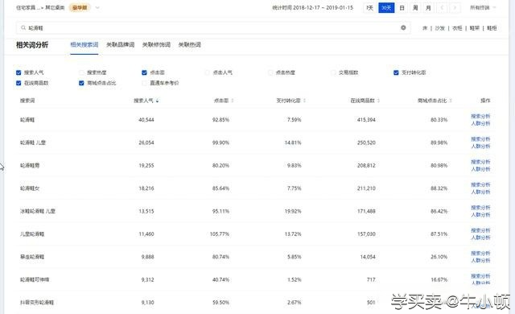Open 搜索分析 for the 9,888 row
This screenshot has height=314, width=515.
coord(480,254)
